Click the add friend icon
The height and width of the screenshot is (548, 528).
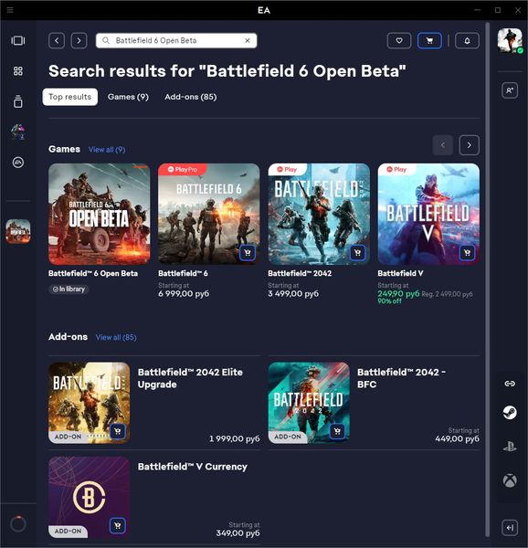510,90
